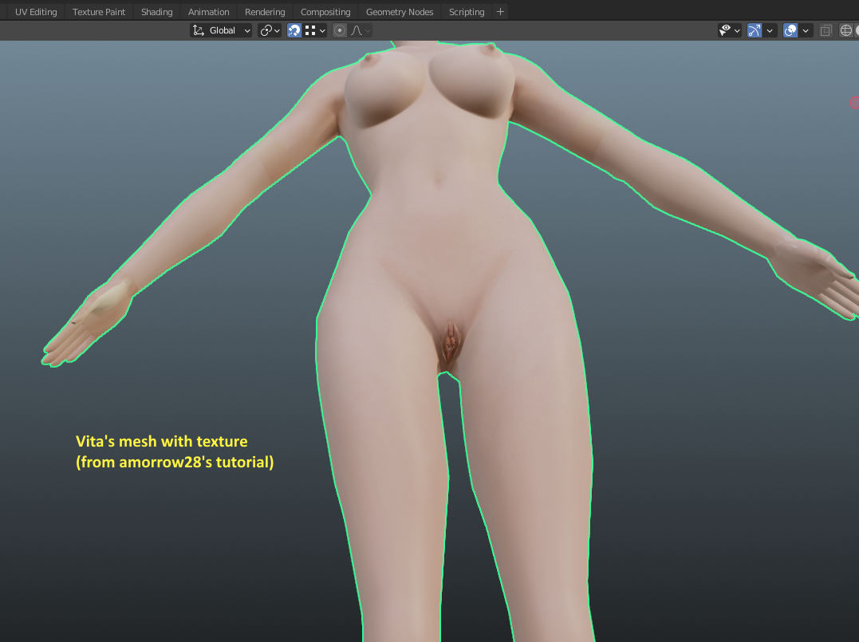This screenshot has height=642, width=859.
Task: Open the Scripting workspace tab
Action: pos(467,11)
